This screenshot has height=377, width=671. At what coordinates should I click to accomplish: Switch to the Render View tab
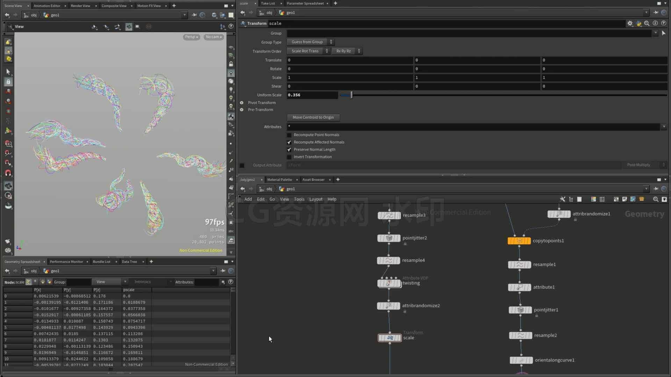pos(80,6)
